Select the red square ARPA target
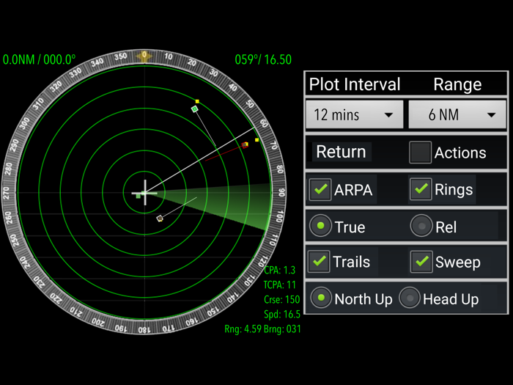The height and width of the screenshot is (385, 513). [245, 144]
